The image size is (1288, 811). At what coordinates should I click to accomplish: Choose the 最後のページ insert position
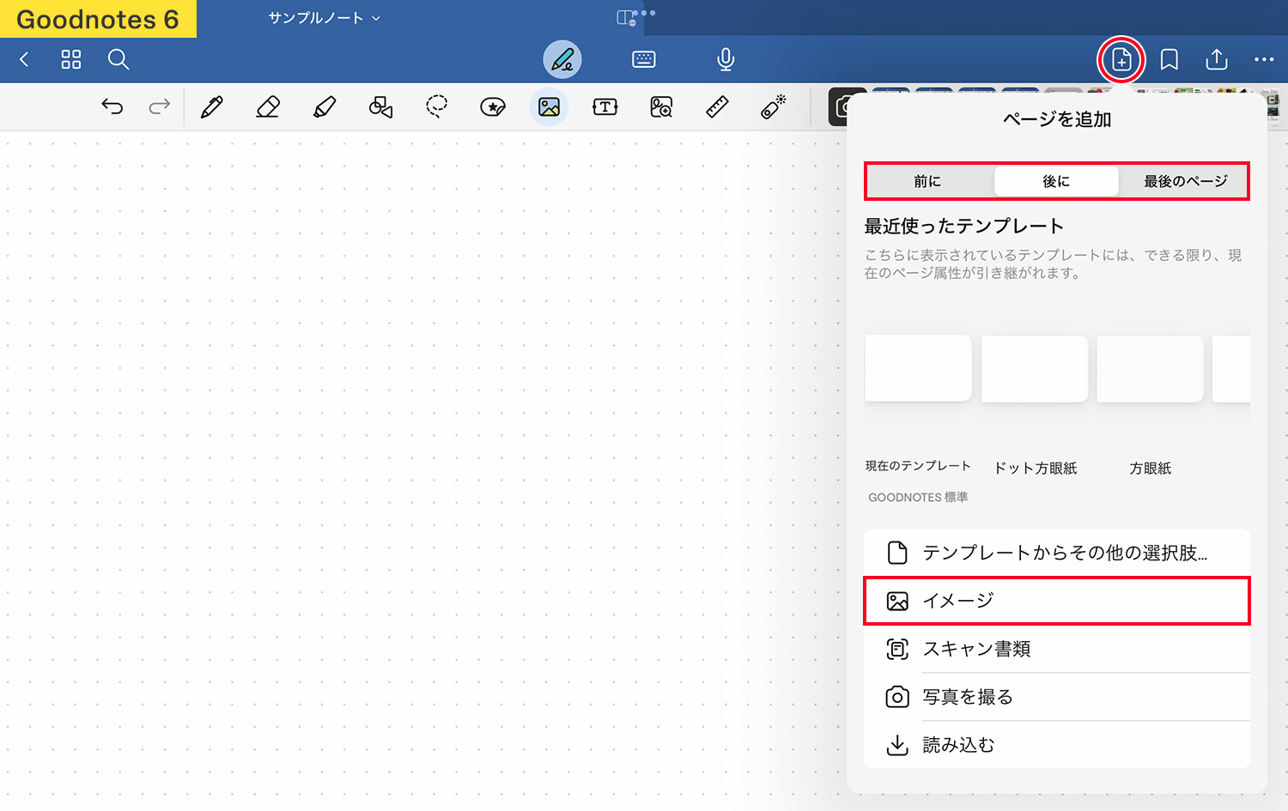1185,181
